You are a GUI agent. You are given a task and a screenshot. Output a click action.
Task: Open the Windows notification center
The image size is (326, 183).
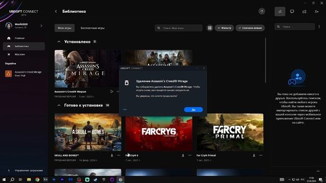point(320,179)
